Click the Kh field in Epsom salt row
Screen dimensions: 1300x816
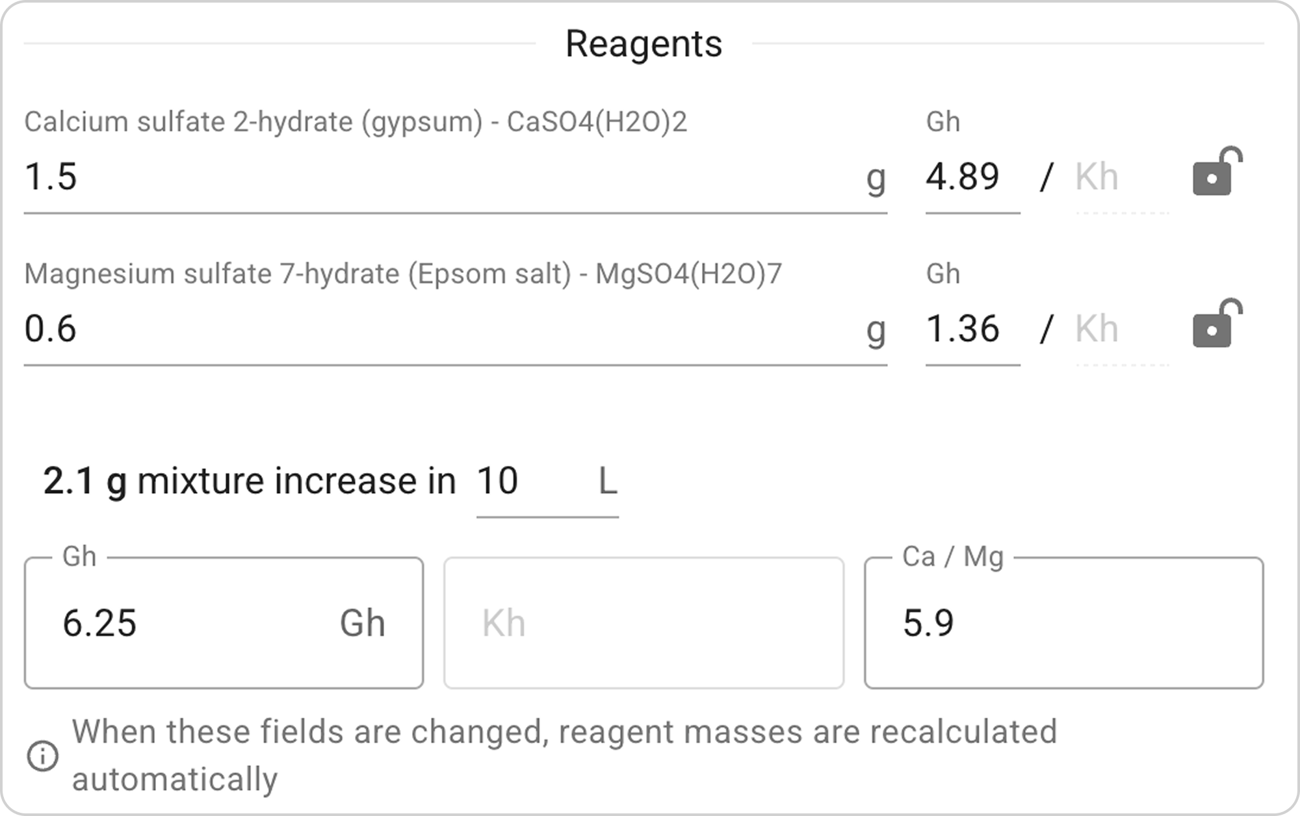(1121, 329)
